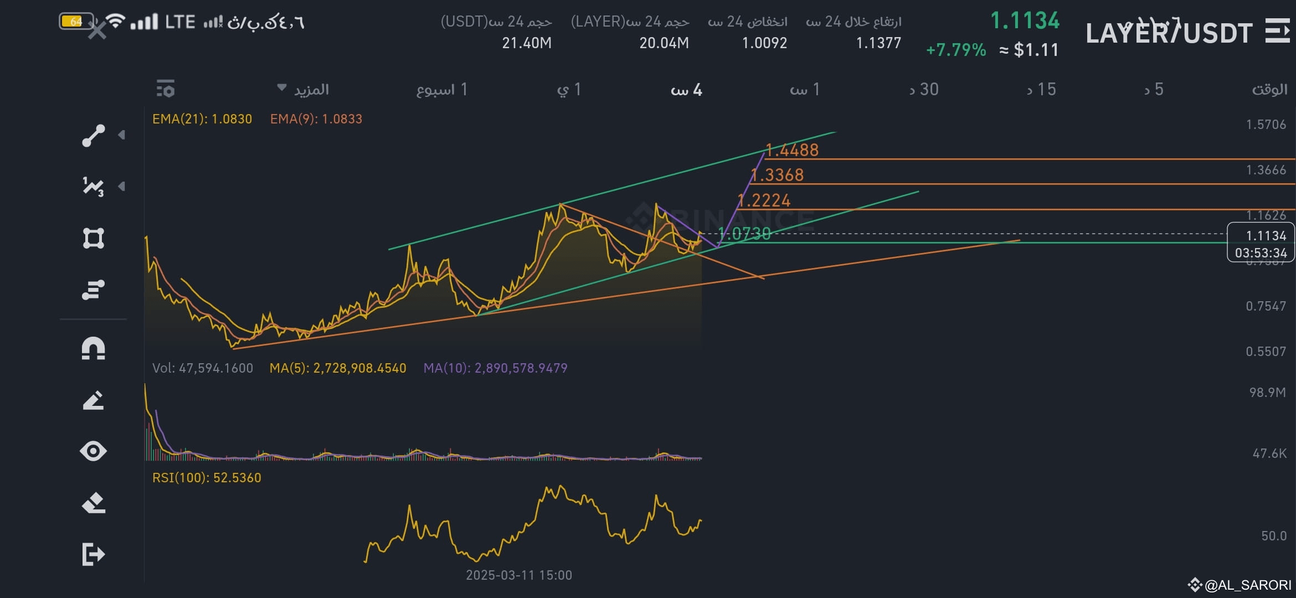Viewport: 1296px width, 598px height.
Task: Switch to the 5 د timeframe
Action: (1154, 89)
